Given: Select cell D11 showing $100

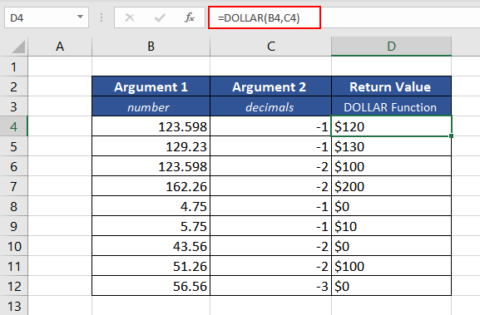Looking at the screenshot, I should pyautogui.click(x=391, y=266).
